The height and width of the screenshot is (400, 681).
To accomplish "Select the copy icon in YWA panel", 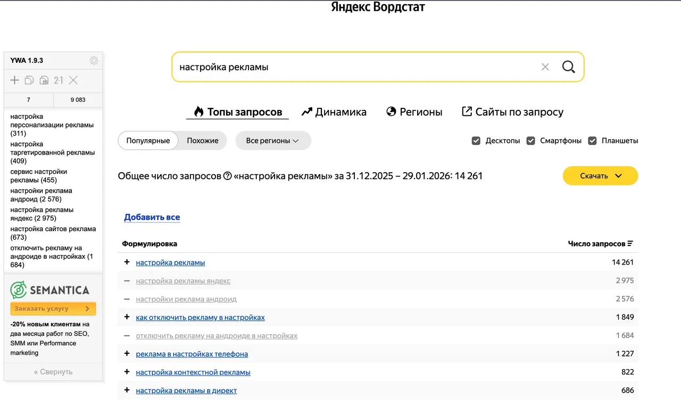I will (29, 80).
